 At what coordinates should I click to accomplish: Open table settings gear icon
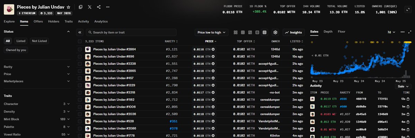[276, 32]
